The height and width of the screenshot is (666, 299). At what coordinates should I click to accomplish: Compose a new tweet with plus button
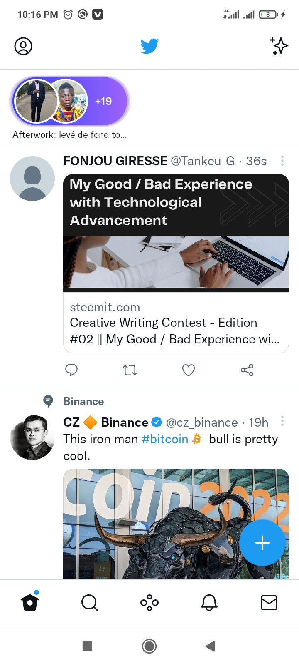pos(262,543)
